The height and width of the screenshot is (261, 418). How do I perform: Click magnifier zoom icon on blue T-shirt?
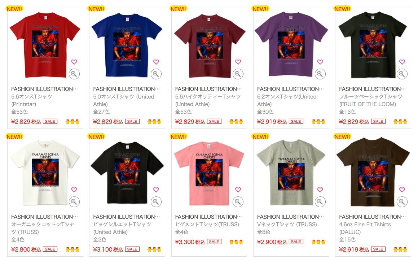click(156, 74)
